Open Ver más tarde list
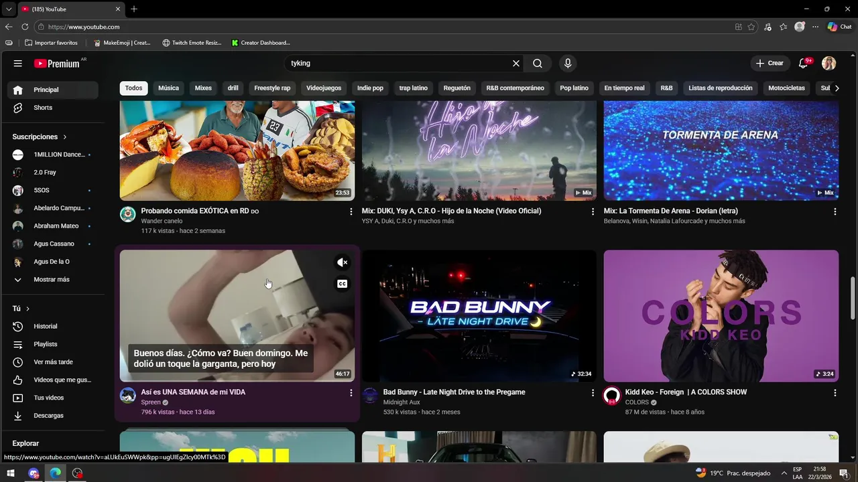Screen dimensions: 858x482 (x=52, y=362)
